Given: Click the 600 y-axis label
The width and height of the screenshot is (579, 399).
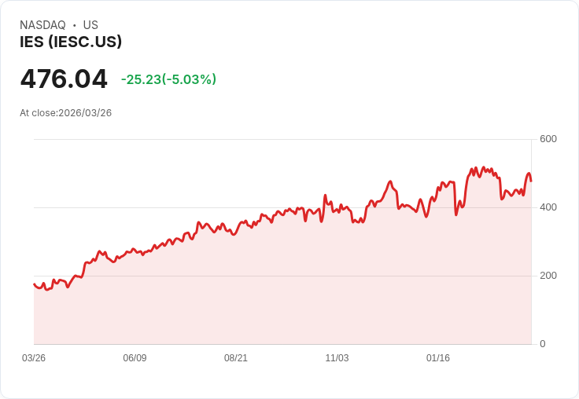Looking at the screenshot, I should pos(548,139).
